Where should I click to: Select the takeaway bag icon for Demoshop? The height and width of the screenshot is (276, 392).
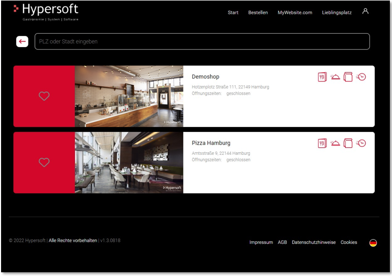pos(348,77)
